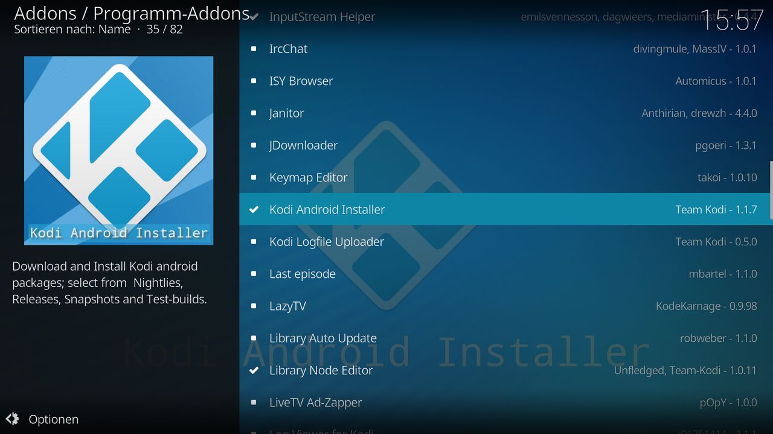The image size is (773, 434).
Task: Click the 'Team Kodi - 0.5.0' version text
Action: pos(716,242)
